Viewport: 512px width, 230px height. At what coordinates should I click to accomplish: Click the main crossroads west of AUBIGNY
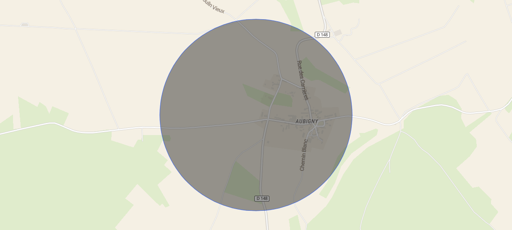tap(267, 120)
